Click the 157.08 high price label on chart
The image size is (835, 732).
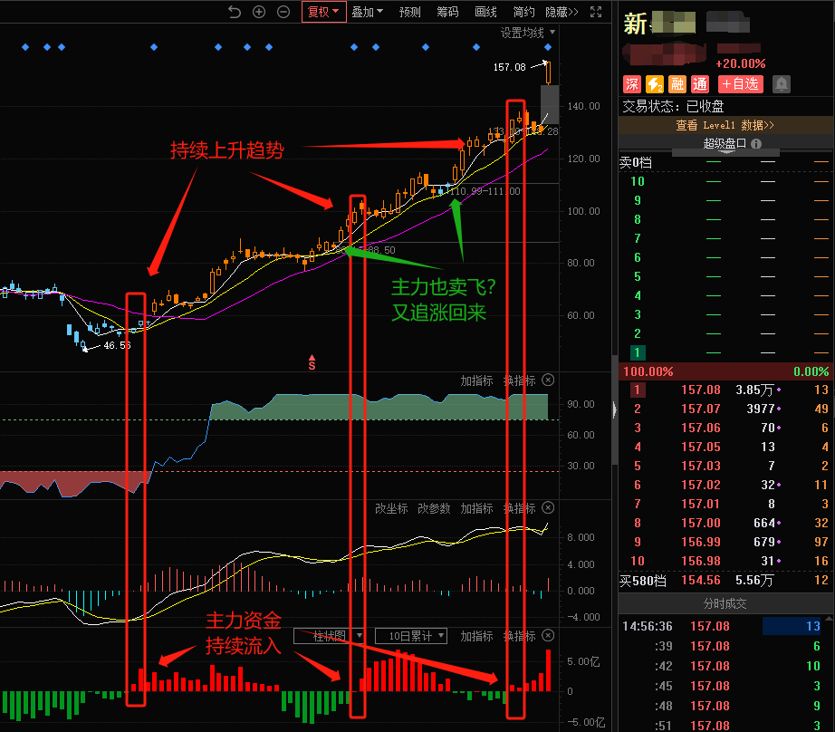(509, 67)
